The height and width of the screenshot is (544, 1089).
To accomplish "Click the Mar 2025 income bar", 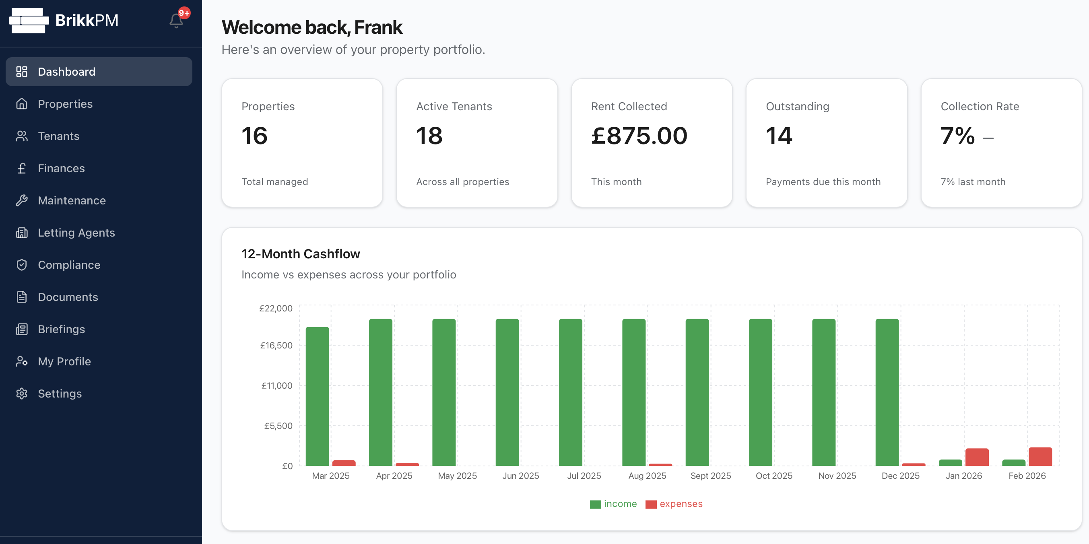I will click(317, 396).
